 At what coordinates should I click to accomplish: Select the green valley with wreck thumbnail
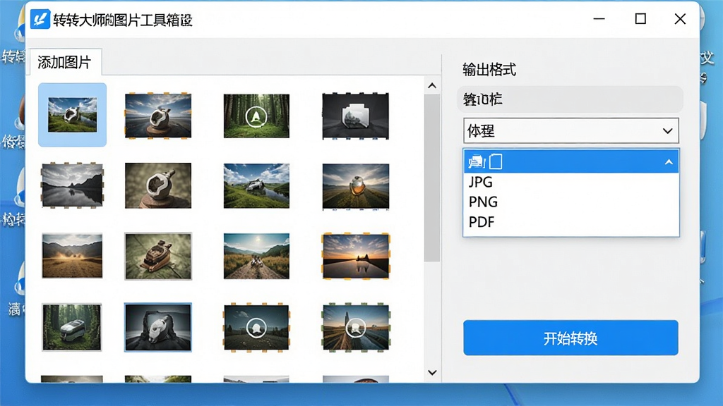pos(256,186)
